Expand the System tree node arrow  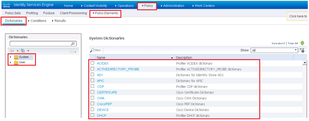(x=11, y=57)
